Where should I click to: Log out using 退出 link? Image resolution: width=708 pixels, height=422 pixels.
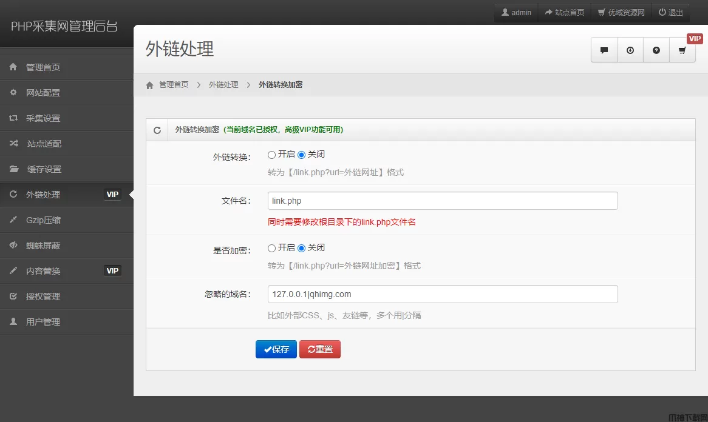tap(671, 12)
